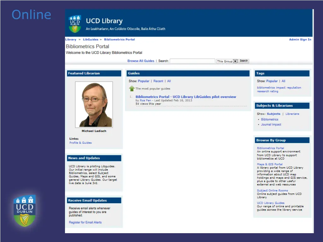Click Register for Email Alerts
The height and width of the screenshot is (242, 323).
coord(85,222)
